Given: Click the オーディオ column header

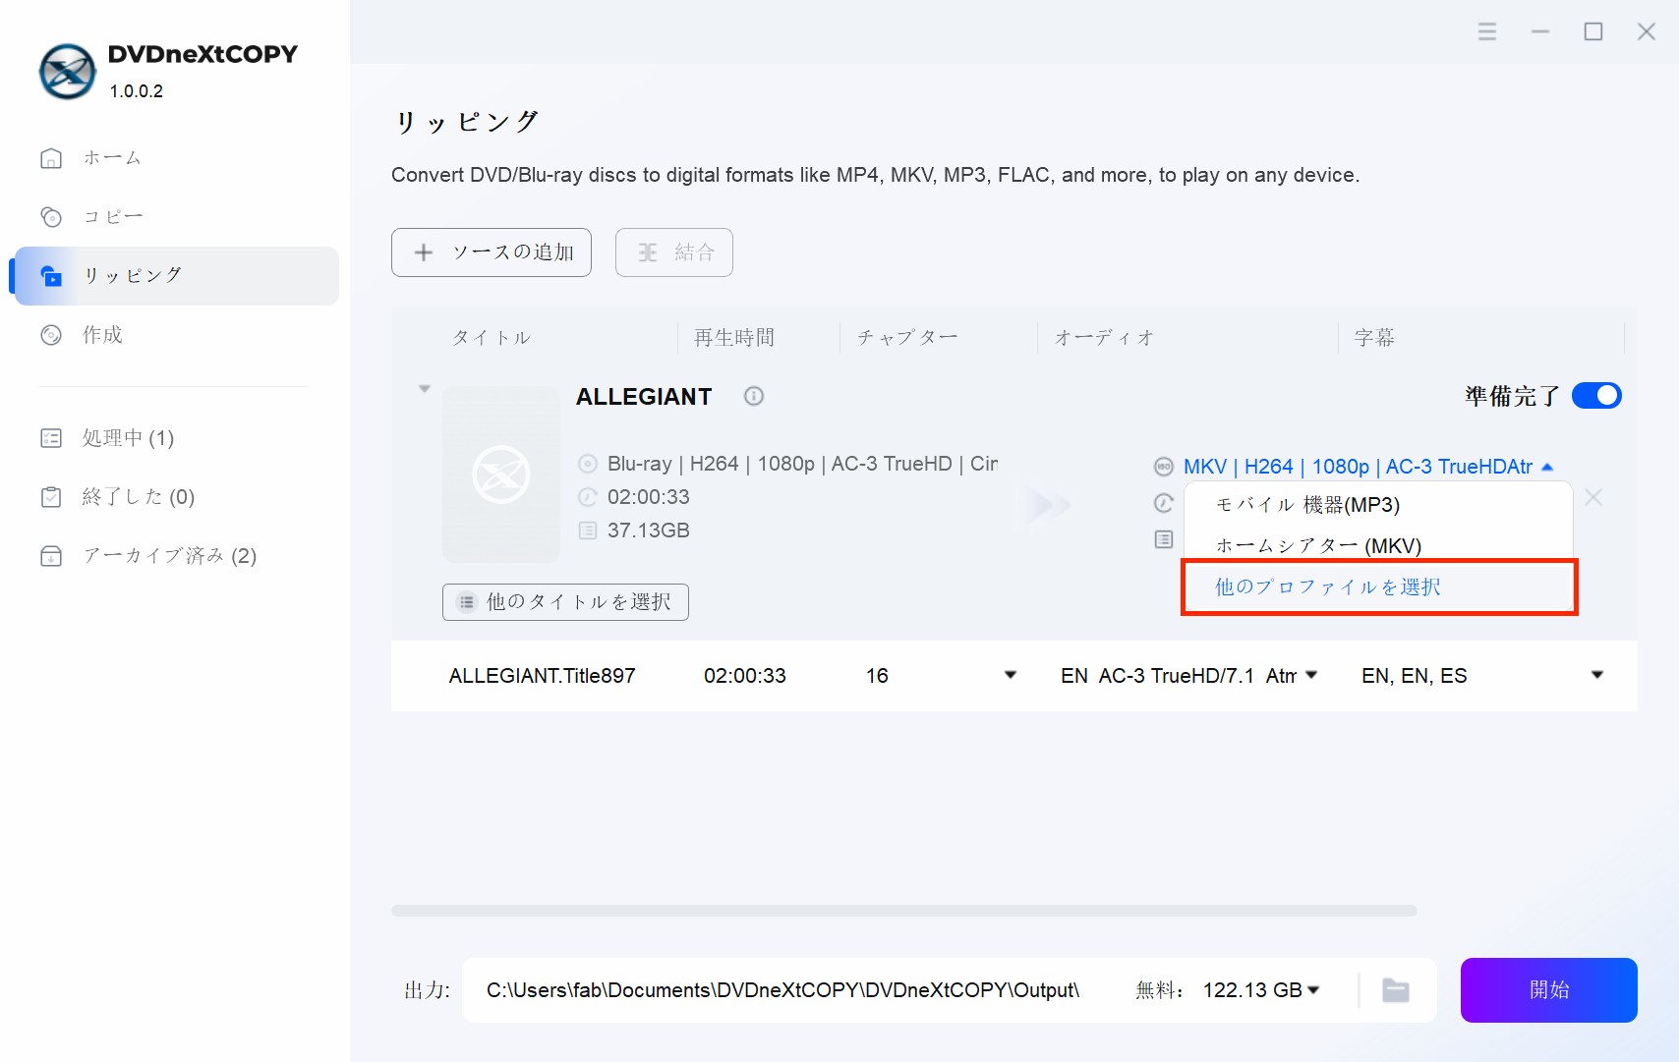Looking at the screenshot, I should (1104, 338).
